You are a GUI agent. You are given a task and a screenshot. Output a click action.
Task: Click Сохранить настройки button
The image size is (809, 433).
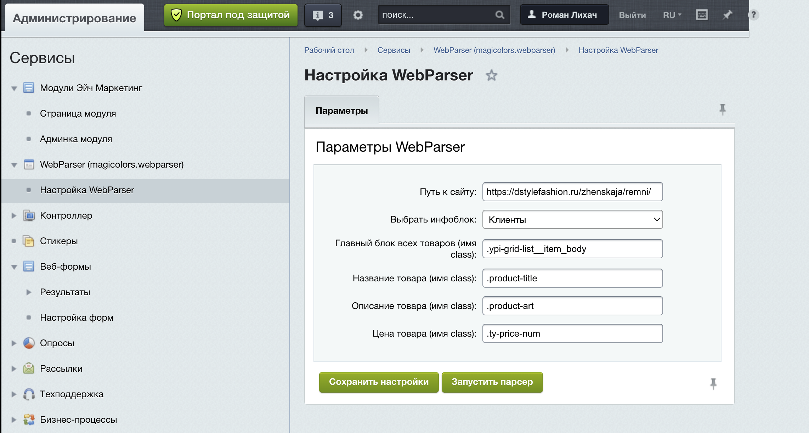click(378, 382)
